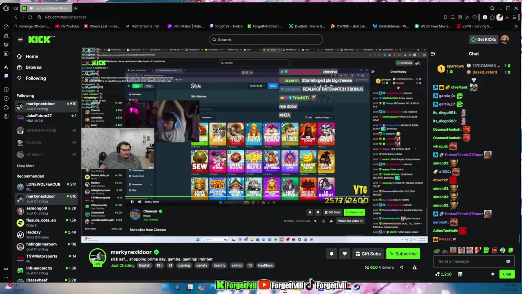Image resolution: width=522 pixels, height=294 pixels.
Task: Click the heart follow icon beside Gift Subs
Action: 345,254
